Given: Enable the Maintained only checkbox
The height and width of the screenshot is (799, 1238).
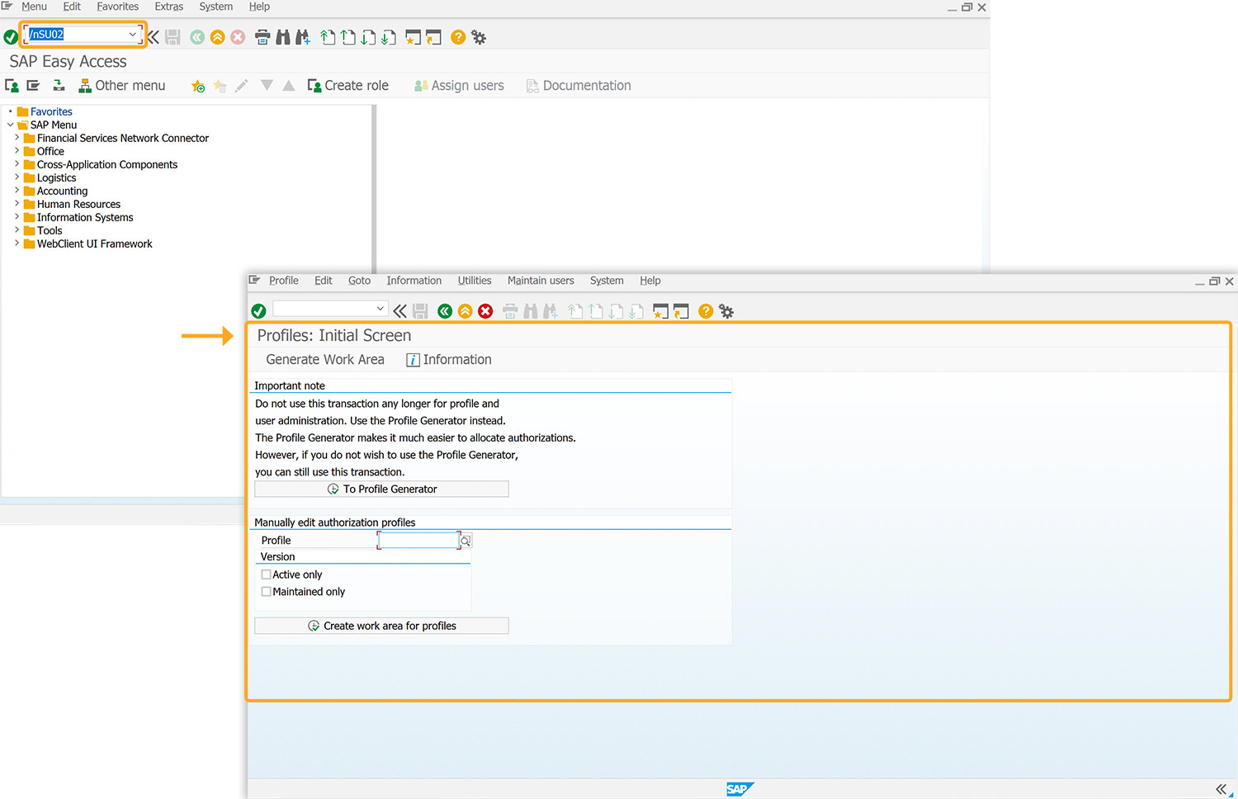Looking at the screenshot, I should click(x=266, y=592).
